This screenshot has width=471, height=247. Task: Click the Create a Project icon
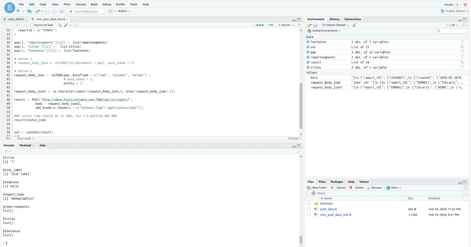point(29,11)
